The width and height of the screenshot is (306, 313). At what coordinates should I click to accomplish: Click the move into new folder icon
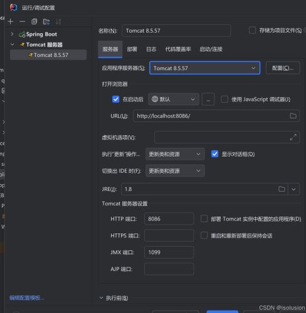click(x=46, y=22)
